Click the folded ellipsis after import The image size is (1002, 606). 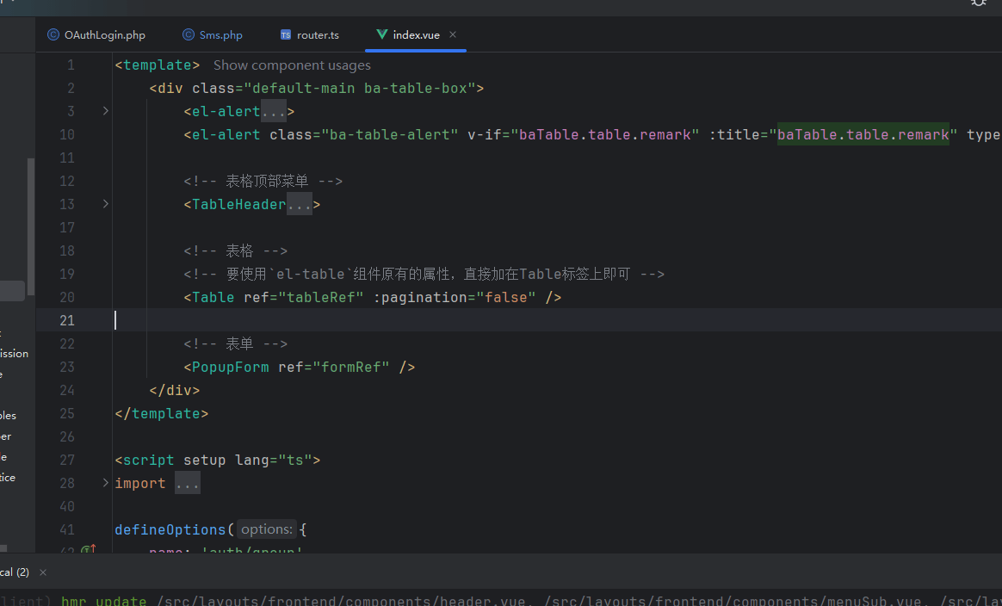click(x=188, y=483)
